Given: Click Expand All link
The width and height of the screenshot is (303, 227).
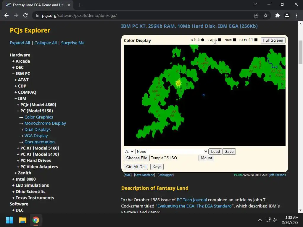Looking at the screenshot, I should point(20,43).
